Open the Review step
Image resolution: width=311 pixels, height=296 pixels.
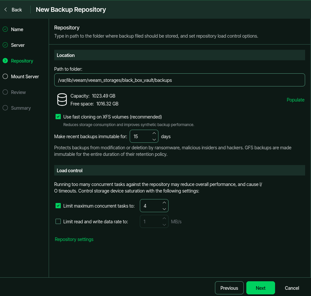(x=18, y=92)
